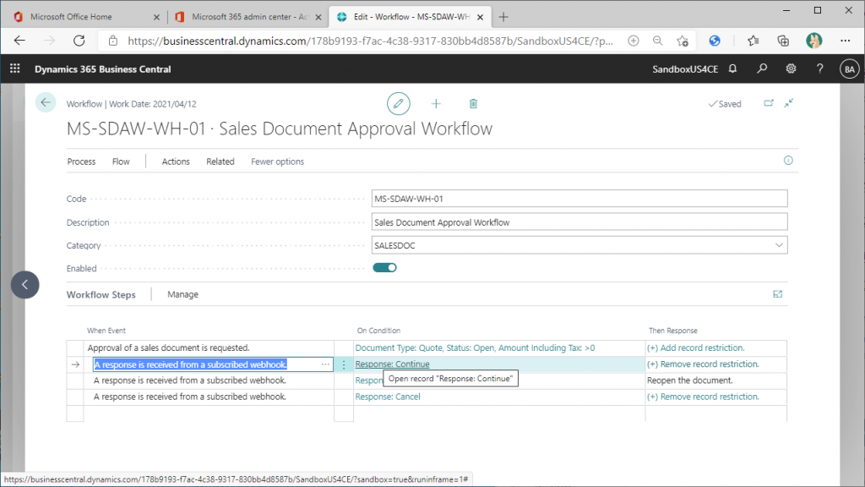Open the Manage menu for Workflow Steps
The height and width of the screenshot is (487, 865).
coord(182,294)
